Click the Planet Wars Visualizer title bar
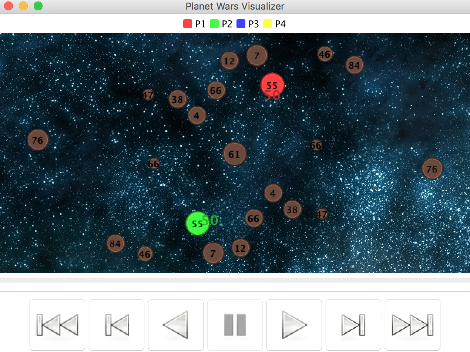470x352 pixels. (x=235, y=6)
